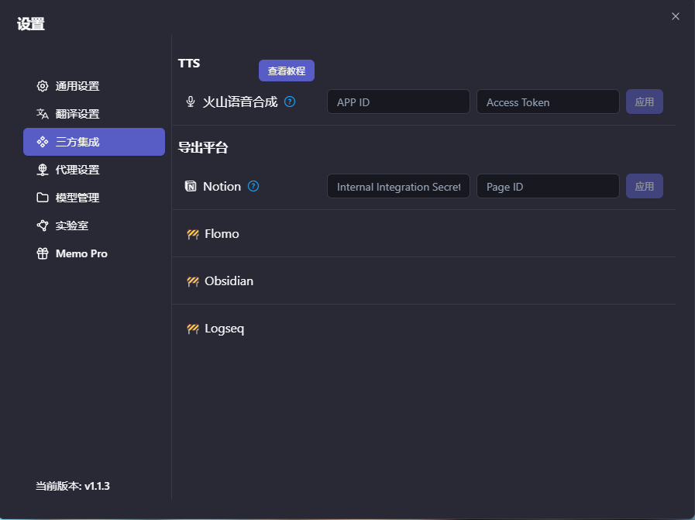Click the help icon next to Notion
This screenshot has width=695, height=520.
point(253,186)
